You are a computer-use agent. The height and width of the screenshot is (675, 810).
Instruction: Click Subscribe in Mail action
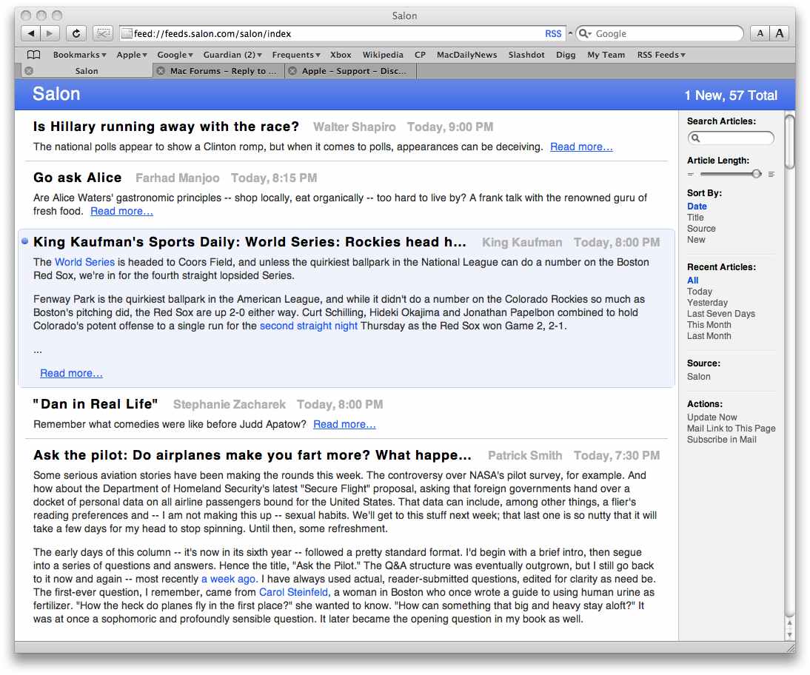[x=722, y=440]
